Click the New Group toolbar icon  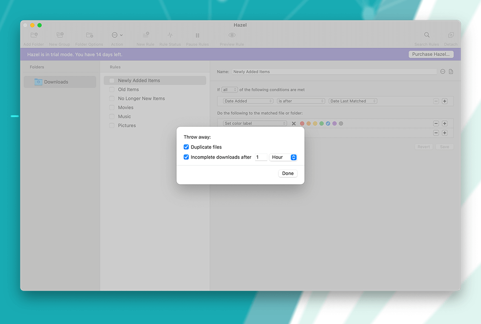[x=60, y=35]
